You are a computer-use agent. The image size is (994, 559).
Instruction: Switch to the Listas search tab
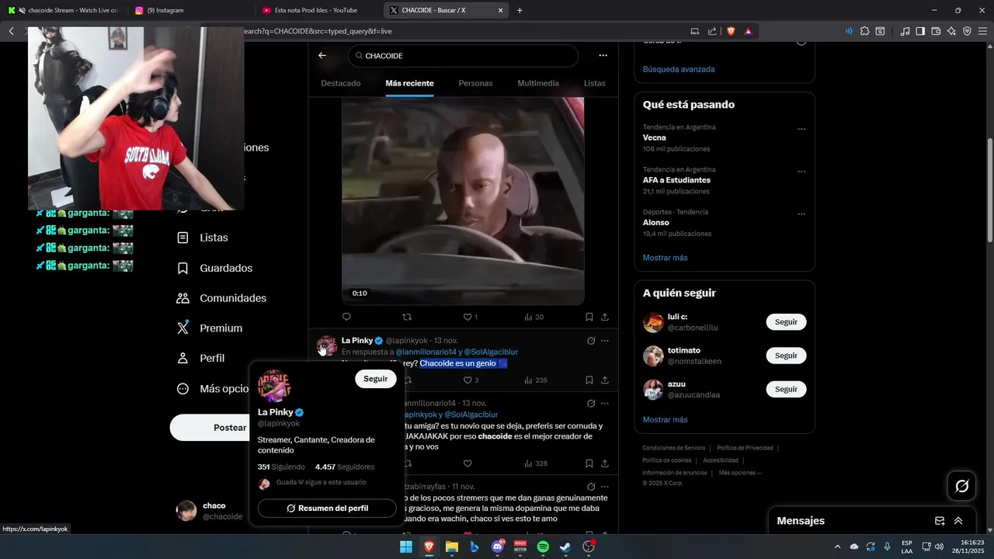(595, 83)
